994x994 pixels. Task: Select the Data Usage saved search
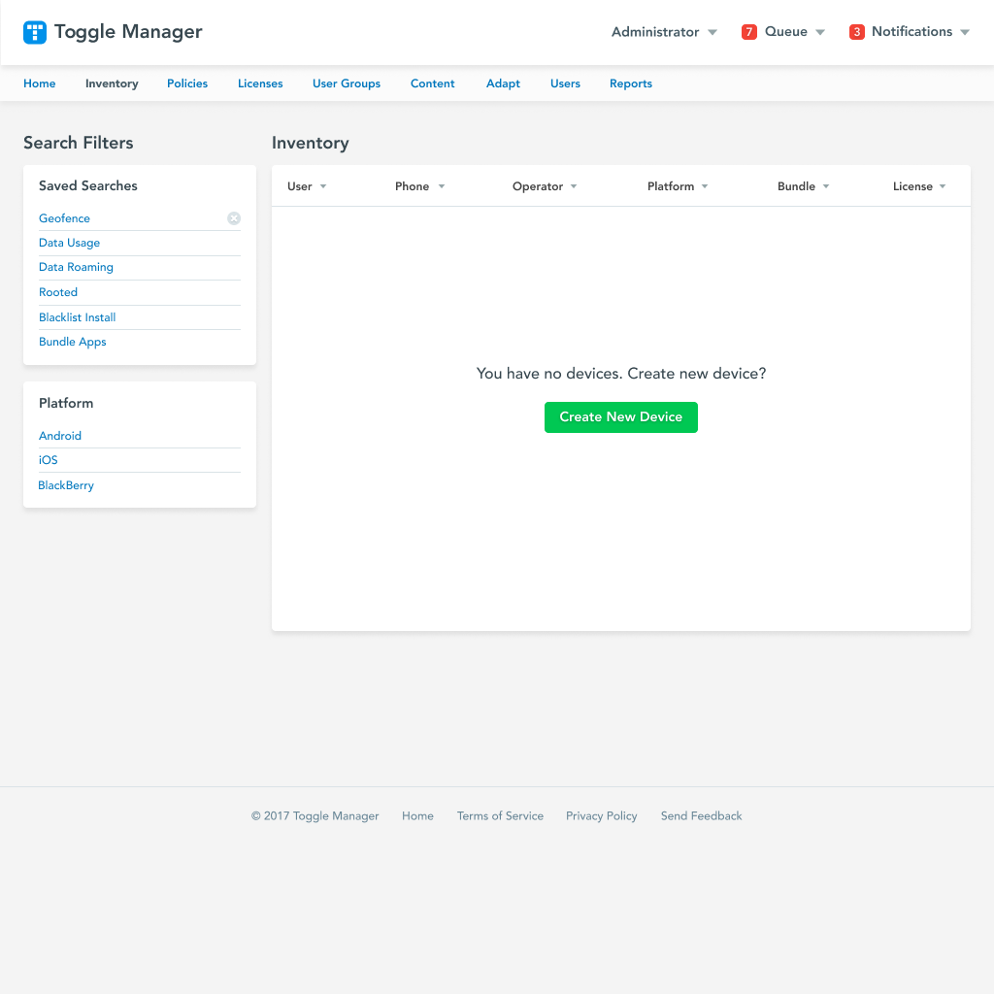[69, 243]
